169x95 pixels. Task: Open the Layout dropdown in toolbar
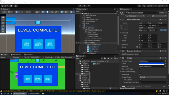click(x=163, y=6)
